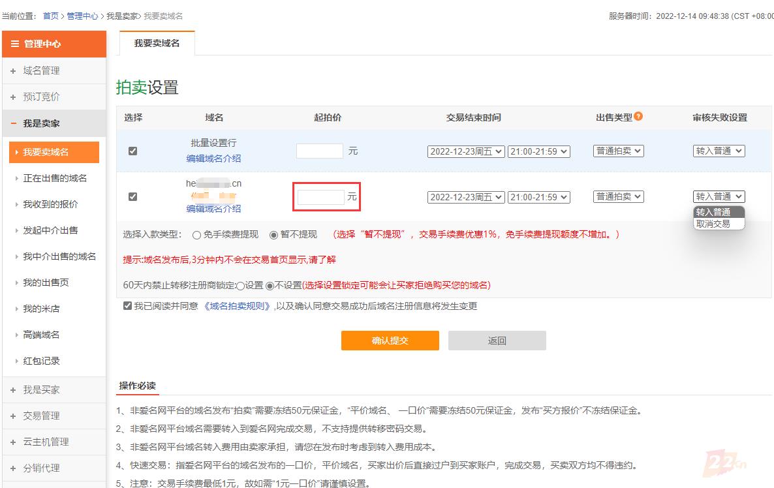Switch to the 我要卖域名 tab

tap(157, 43)
